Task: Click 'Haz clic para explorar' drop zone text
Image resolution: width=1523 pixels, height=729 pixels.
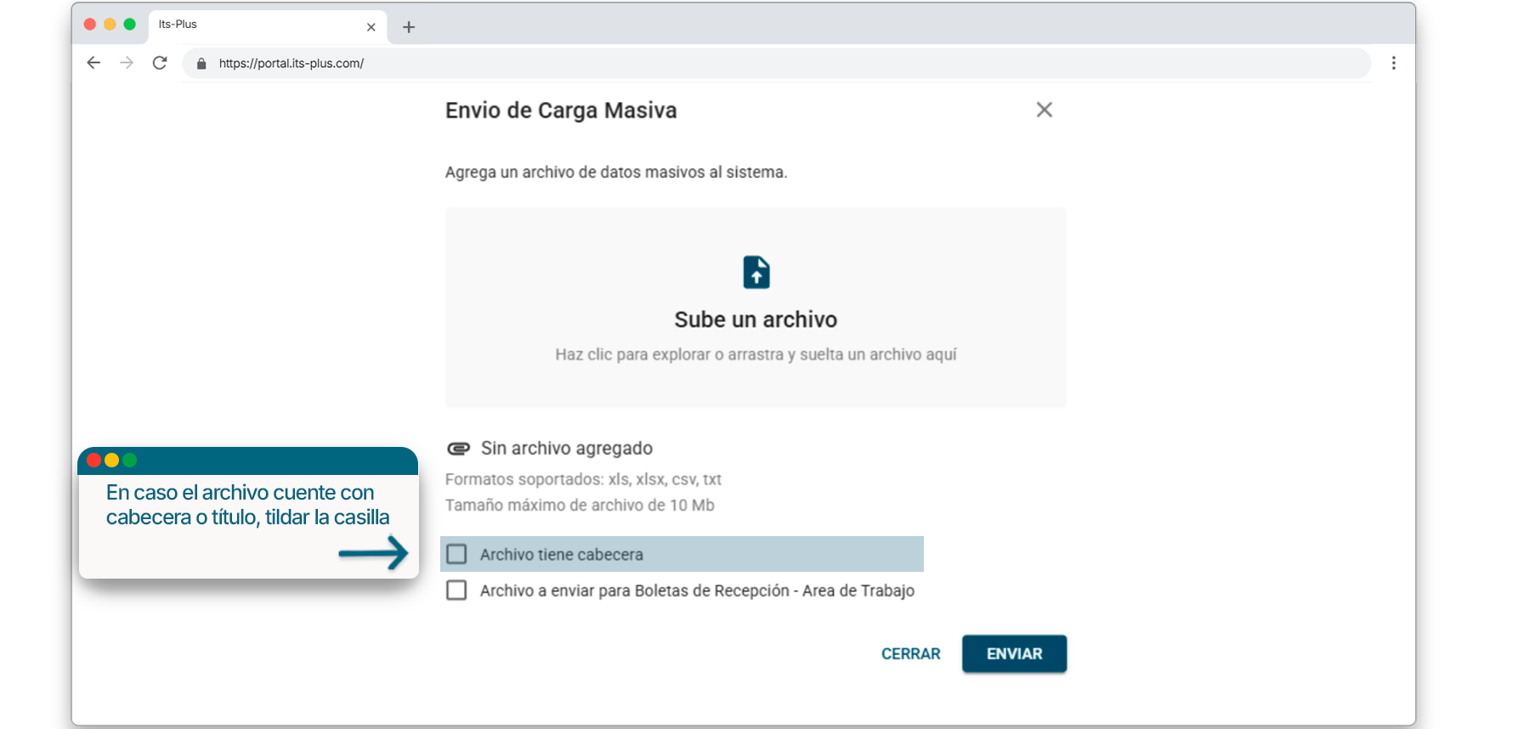Action: click(x=756, y=354)
